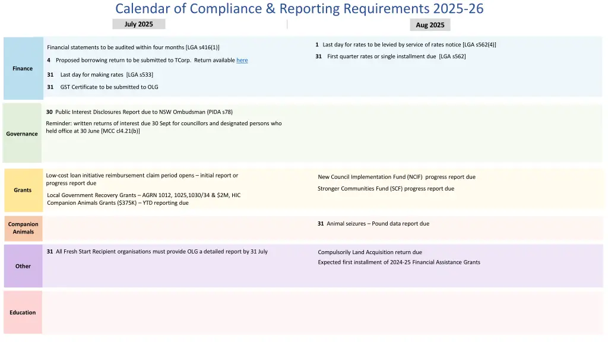Click the Compulsorily Land Acquisition return line
608x342 pixels.
pyautogui.click(x=370, y=252)
